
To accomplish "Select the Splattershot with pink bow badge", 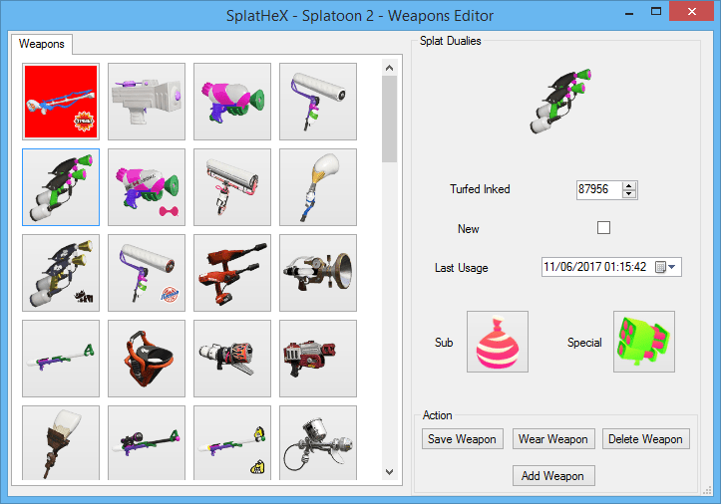I will click(147, 187).
